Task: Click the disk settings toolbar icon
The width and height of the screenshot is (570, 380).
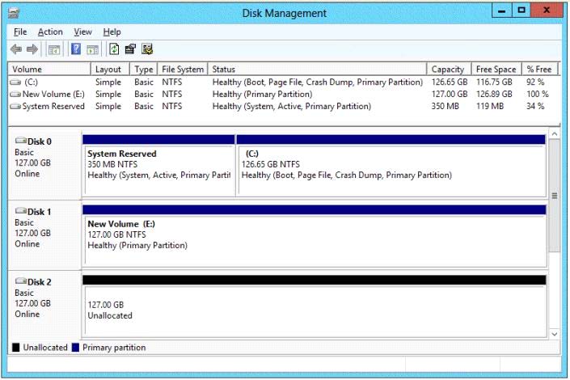Action: click(x=147, y=49)
